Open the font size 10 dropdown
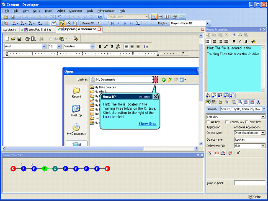 59,46
